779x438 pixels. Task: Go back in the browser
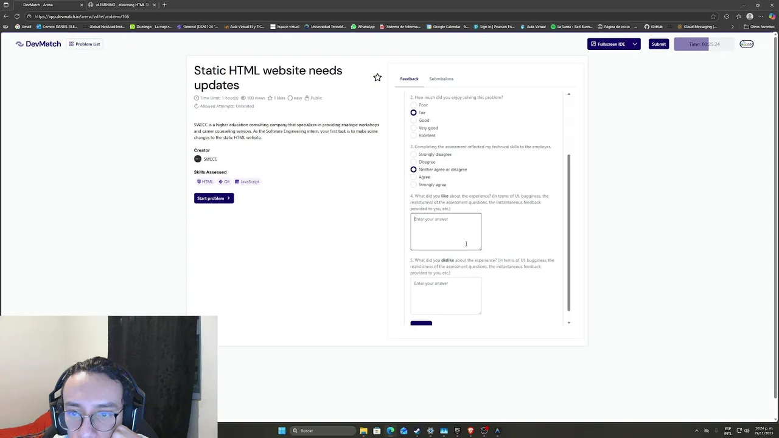tap(6, 16)
